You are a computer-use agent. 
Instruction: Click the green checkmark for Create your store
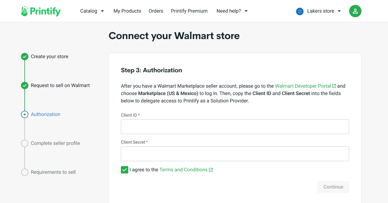point(25,57)
